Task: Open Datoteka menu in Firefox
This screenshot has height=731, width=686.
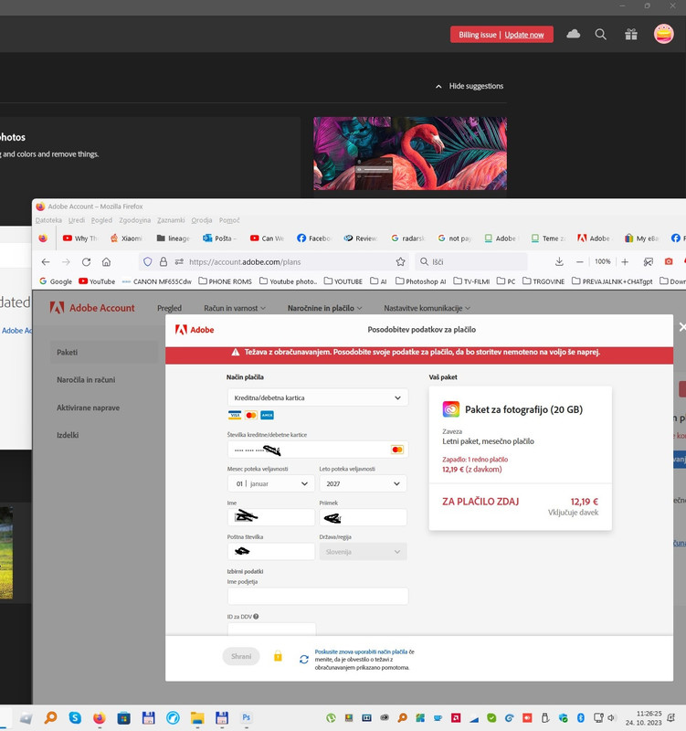Action: 48,220
